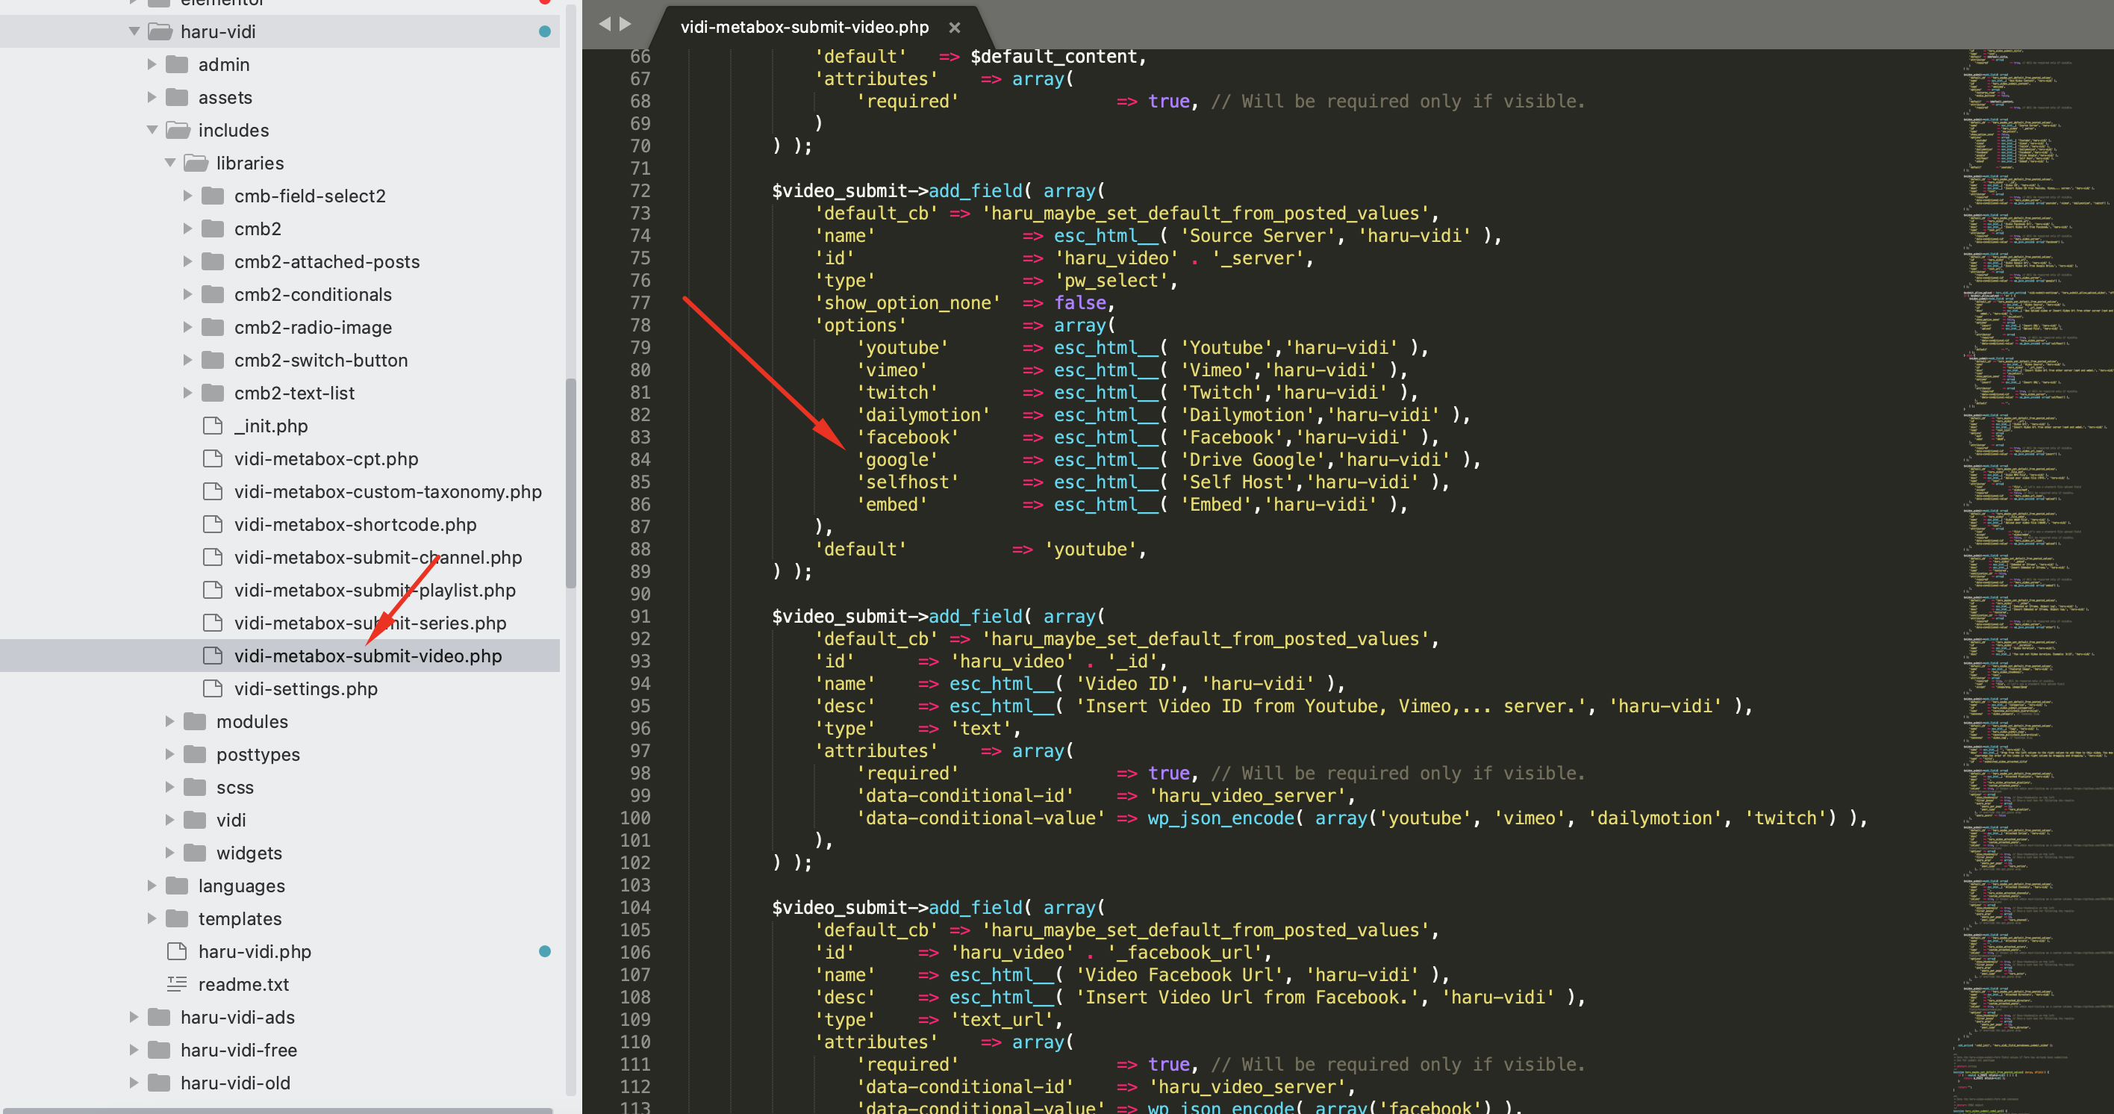Click line number 72 in gutter
Image resolution: width=2114 pixels, height=1114 pixels.
pyautogui.click(x=640, y=190)
